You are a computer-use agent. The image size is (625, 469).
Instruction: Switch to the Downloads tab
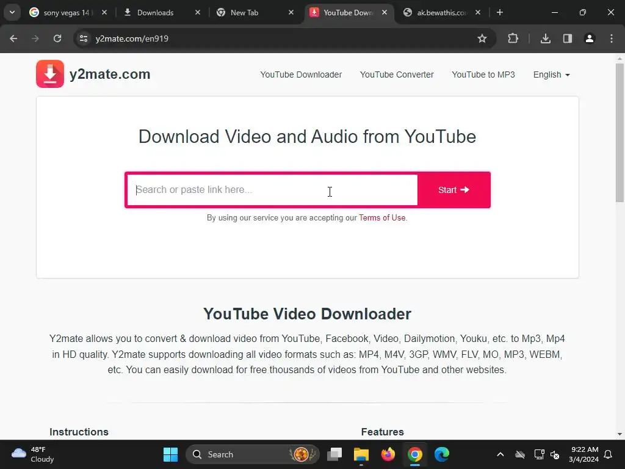tap(155, 13)
